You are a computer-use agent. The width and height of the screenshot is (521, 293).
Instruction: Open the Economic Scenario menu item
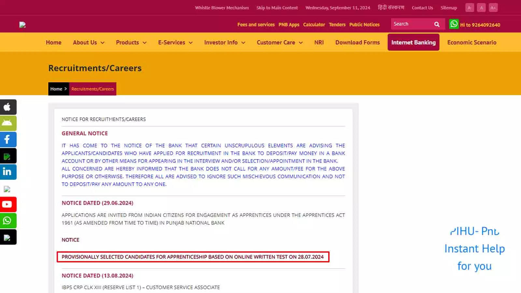click(x=472, y=42)
